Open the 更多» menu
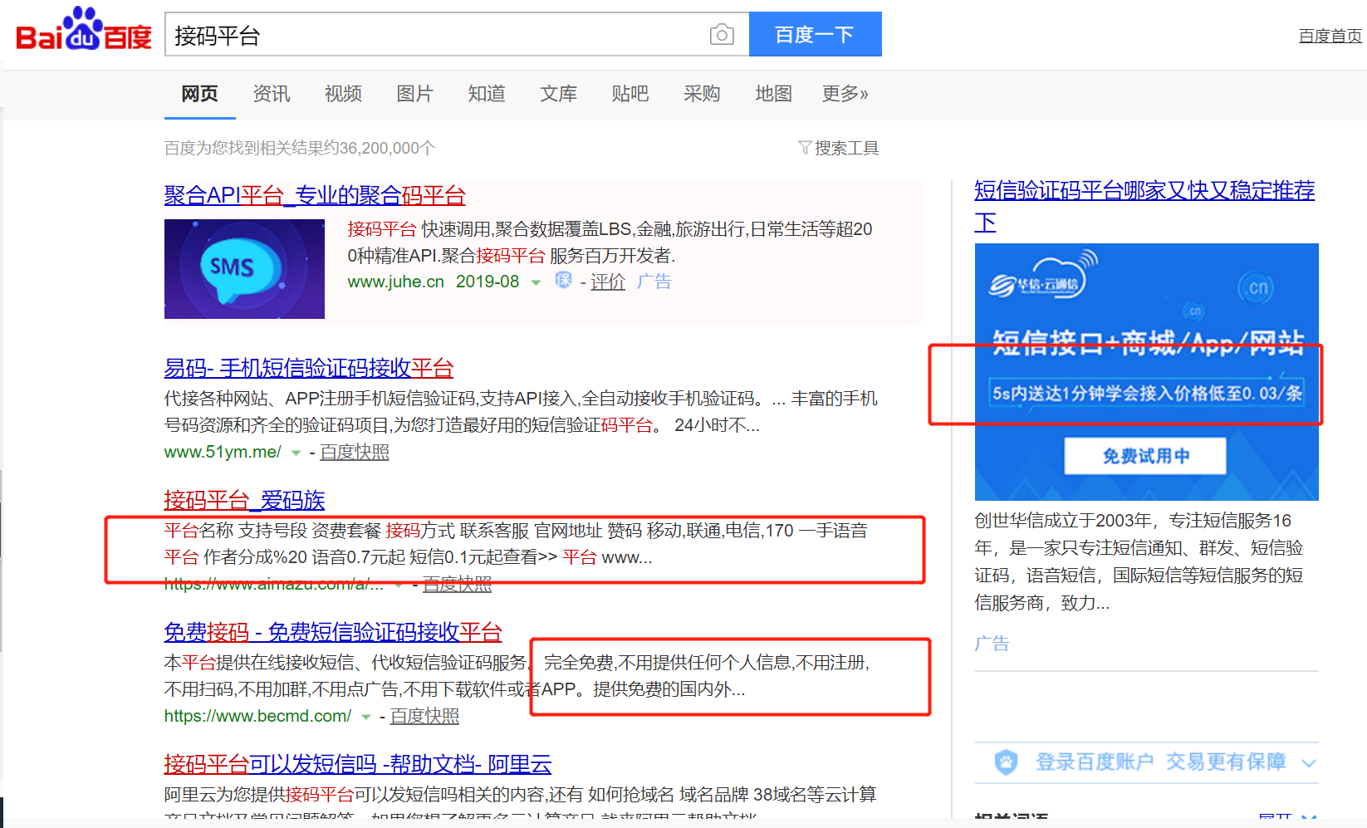 coord(845,94)
